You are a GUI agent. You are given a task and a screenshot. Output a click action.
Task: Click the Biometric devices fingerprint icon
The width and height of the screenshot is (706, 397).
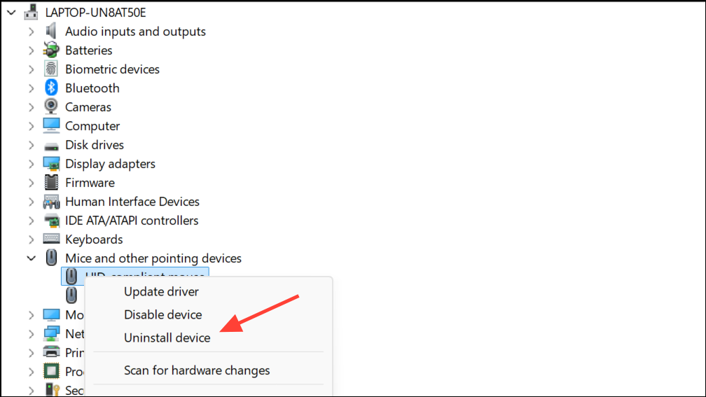(51, 69)
